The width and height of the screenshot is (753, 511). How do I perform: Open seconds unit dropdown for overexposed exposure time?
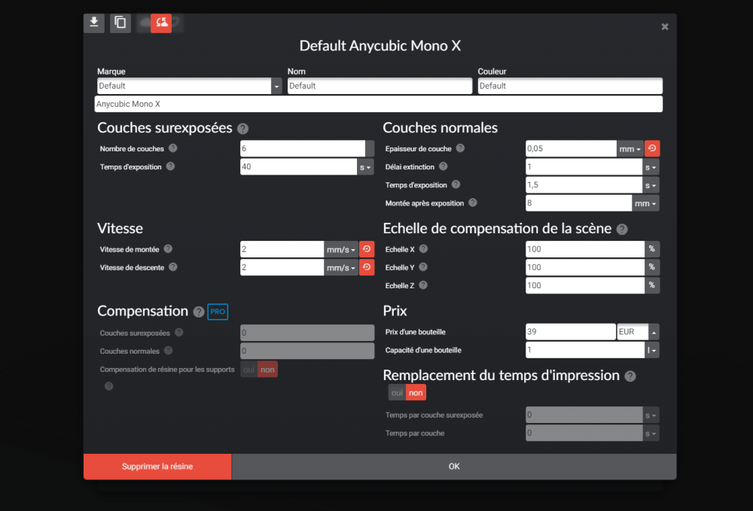(365, 167)
